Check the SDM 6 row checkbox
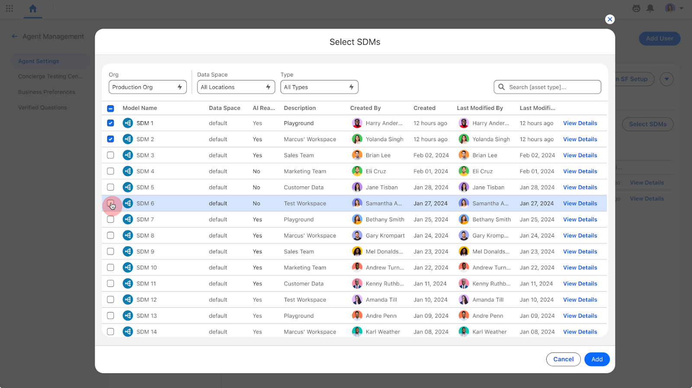Screen dimensions: 692x388 click(x=111, y=203)
